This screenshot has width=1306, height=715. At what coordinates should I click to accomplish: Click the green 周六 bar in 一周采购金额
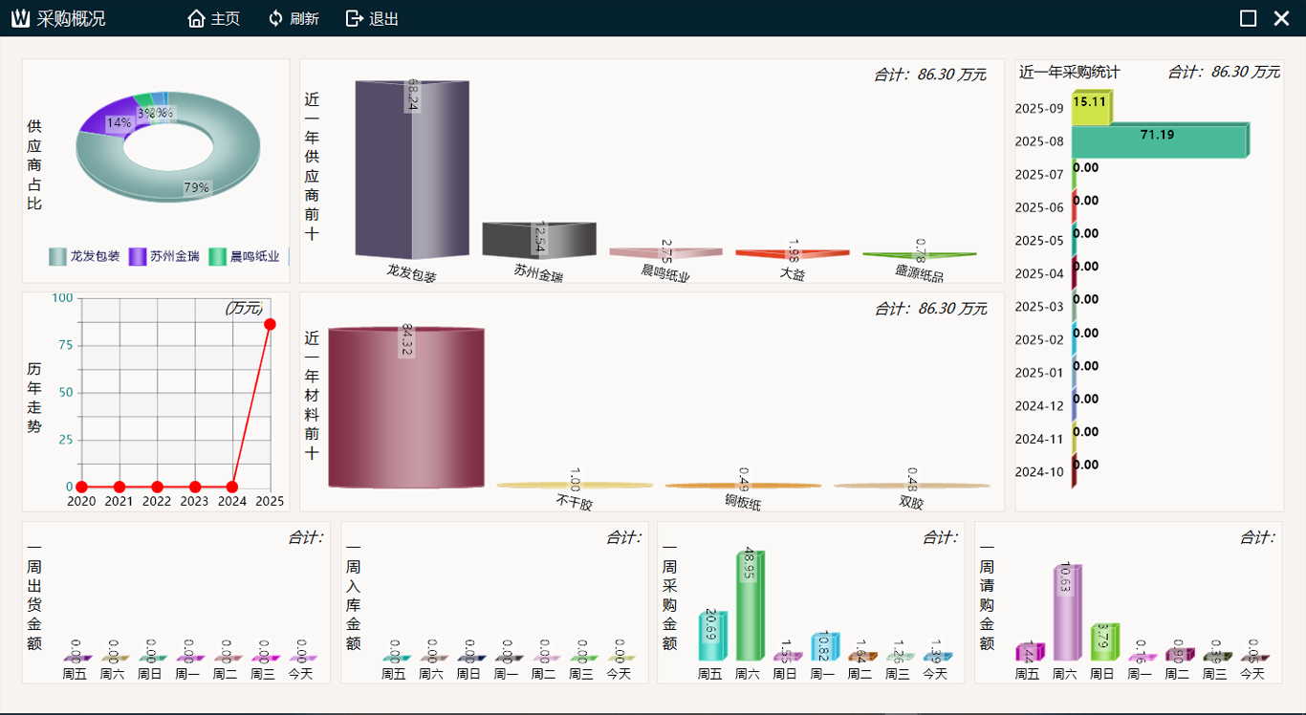click(749, 607)
